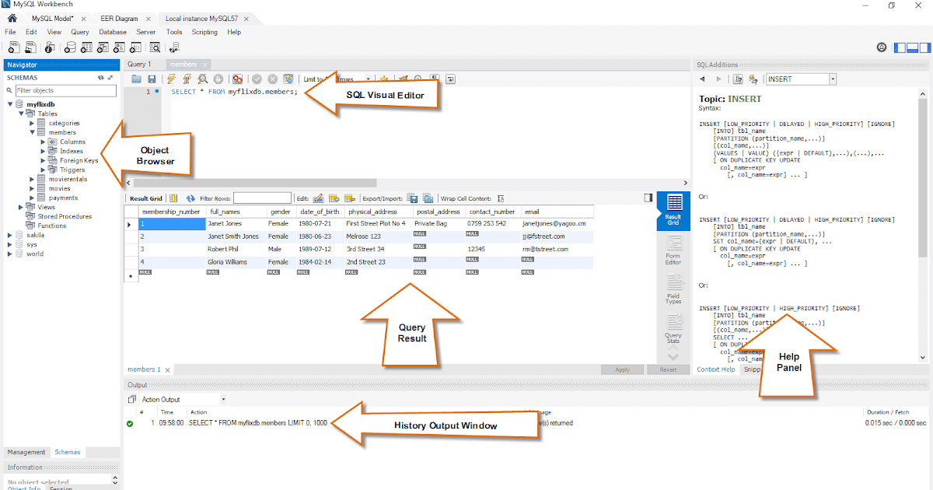This screenshot has width=933, height=490.
Task: Open the Query menu
Action: [x=80, y=32]
